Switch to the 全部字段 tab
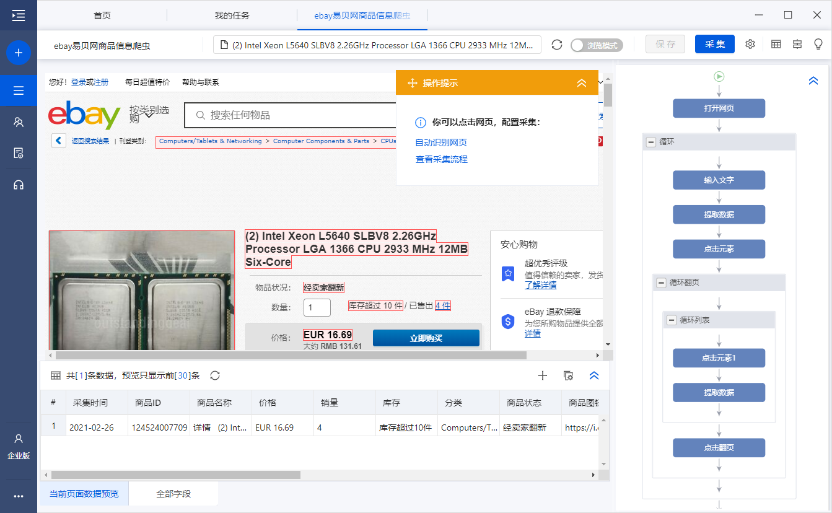The height and width of the screenshot is (513, 832). click(x=173, y=494)
